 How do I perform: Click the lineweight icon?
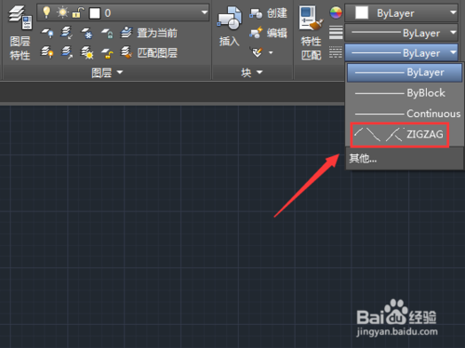click(x=336, y=32)
